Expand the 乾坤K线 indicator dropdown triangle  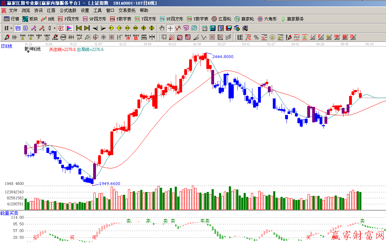tap(28, 52)
